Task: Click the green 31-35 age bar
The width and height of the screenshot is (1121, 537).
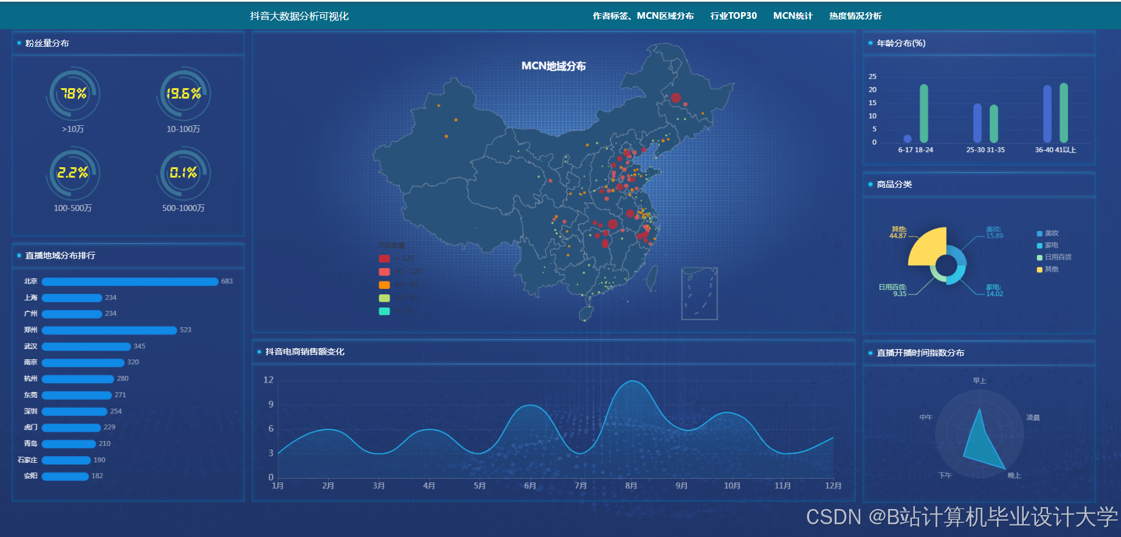Action: (994, 124)
